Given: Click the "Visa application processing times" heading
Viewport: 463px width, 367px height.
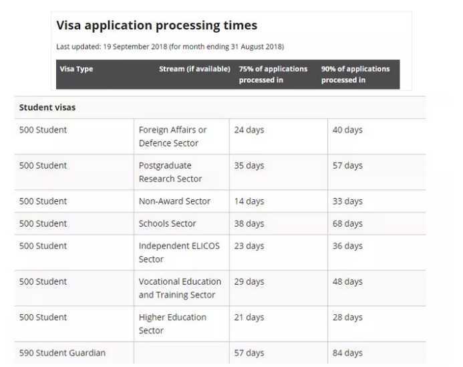Looking at the screenshot, I should 156,26.
